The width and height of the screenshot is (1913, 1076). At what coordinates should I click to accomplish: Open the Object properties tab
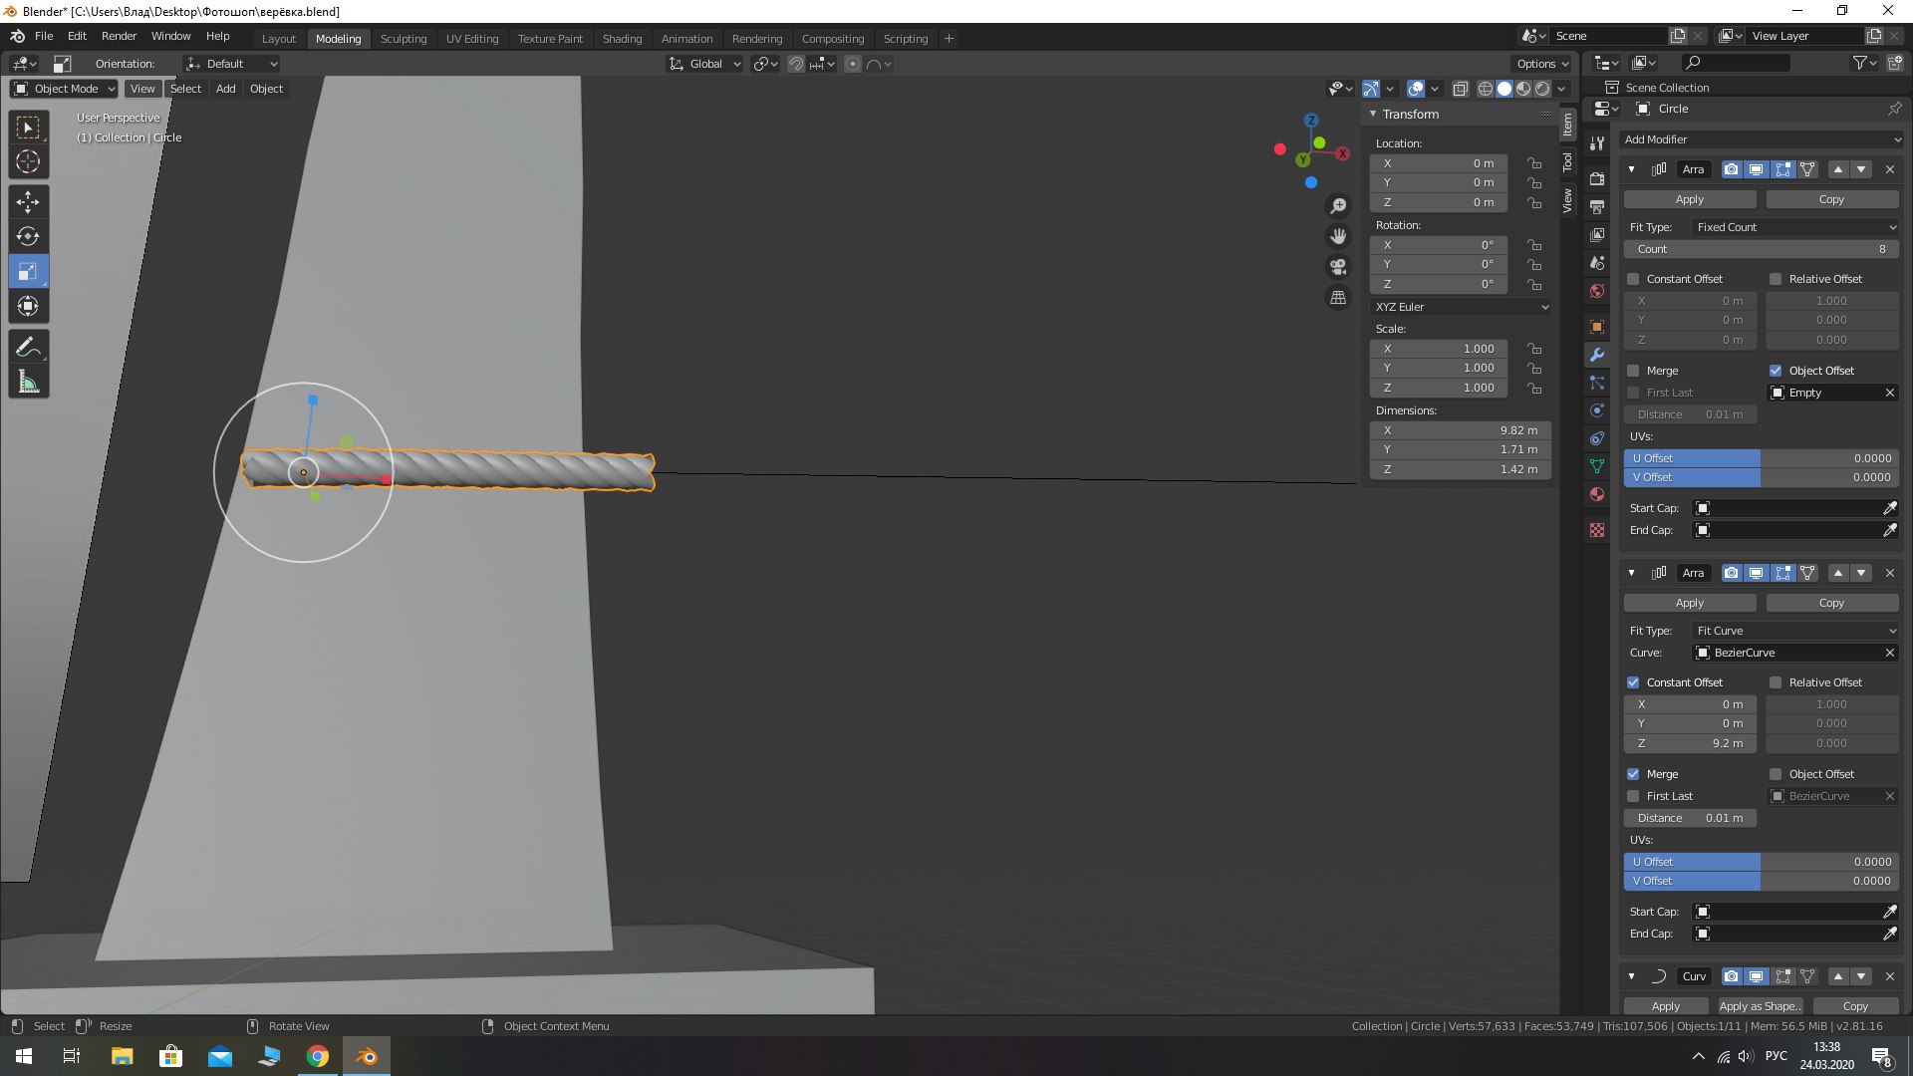pyautogui.click(x=1597, y=327)
